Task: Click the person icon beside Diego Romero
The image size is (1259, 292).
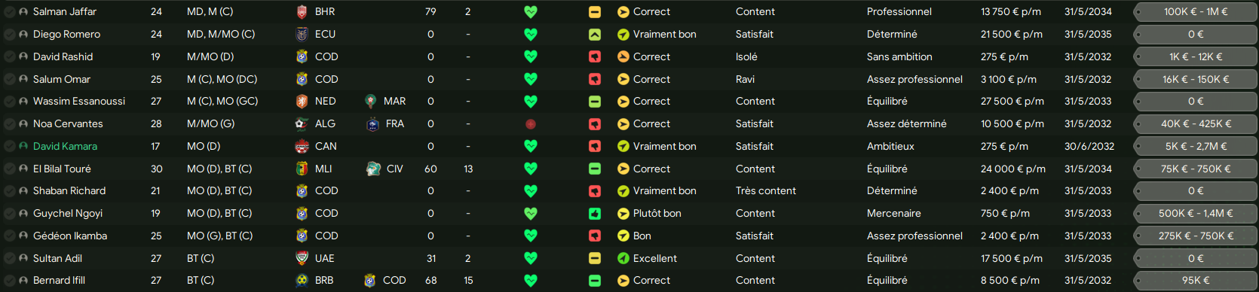Action: coord(23,35)
